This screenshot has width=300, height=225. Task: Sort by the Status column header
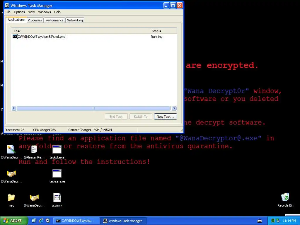[x=163, y=31]
